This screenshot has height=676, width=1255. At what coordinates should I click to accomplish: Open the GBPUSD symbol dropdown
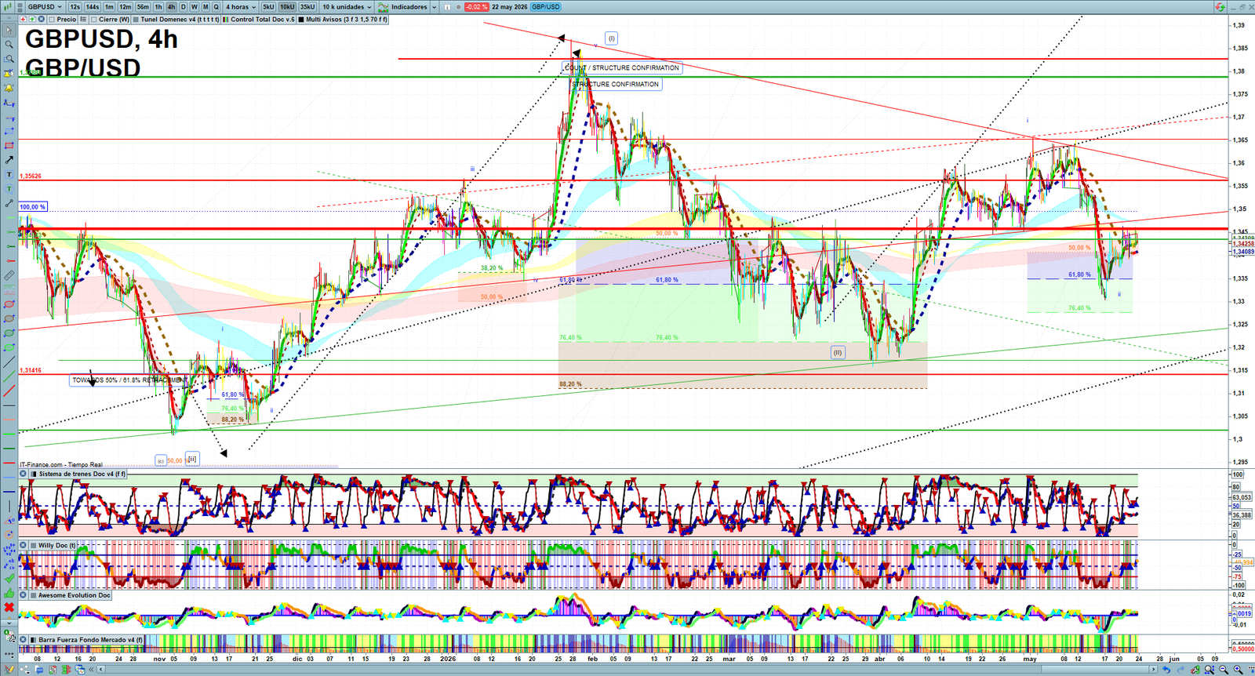44,7
